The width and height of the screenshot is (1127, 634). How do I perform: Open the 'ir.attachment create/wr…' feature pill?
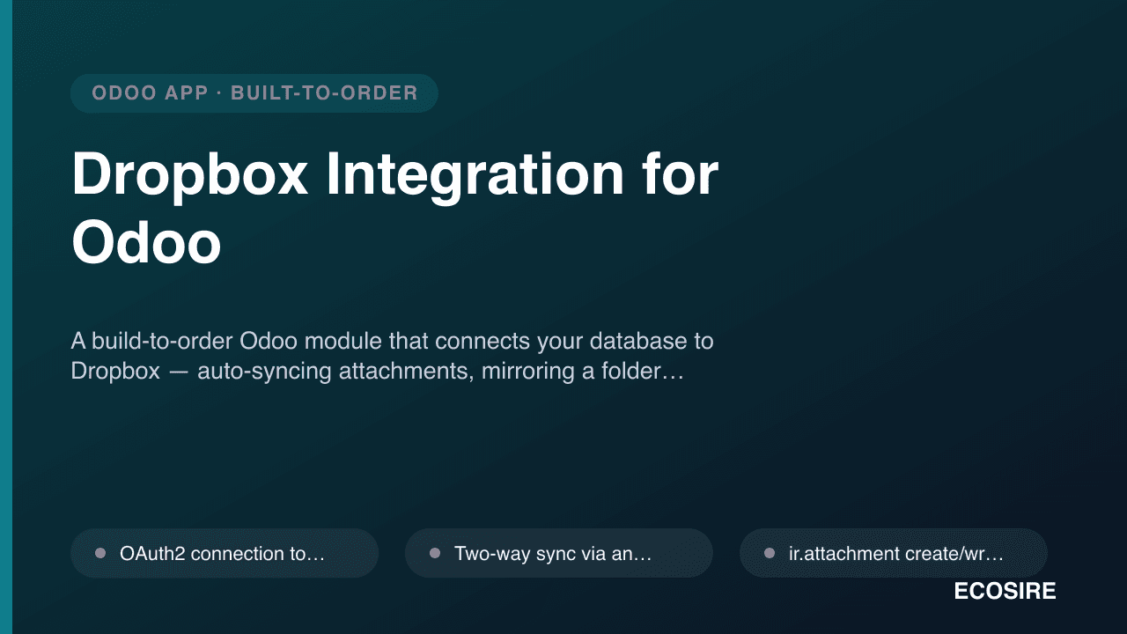pos(894,553)
